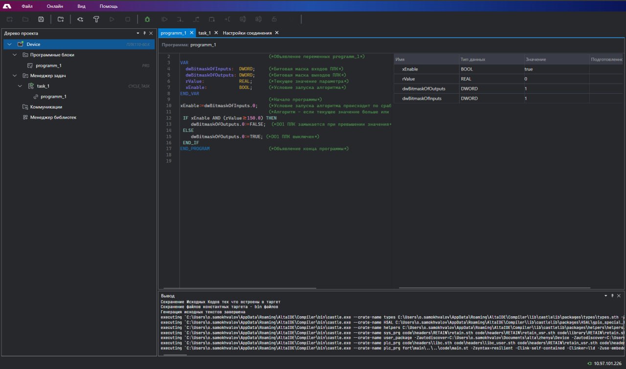The height and width of the screenshot is (369, 626).
Task: Open Дерево проекта panel options dropdown arrow
Action: pos(138,33)
